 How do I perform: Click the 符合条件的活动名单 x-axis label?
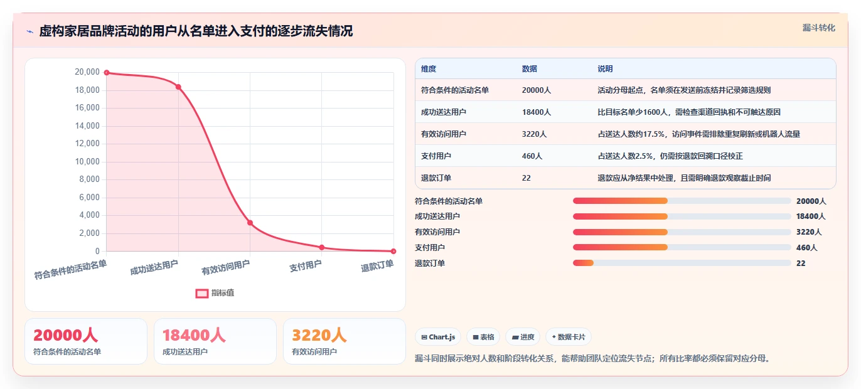(70, 269)
